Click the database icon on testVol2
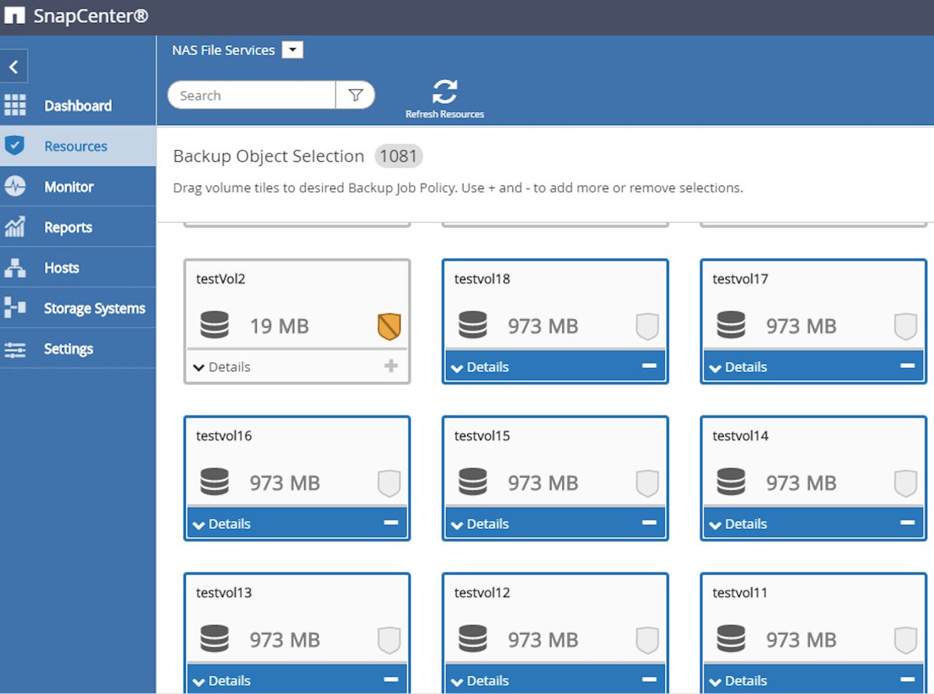Screen dimensions: 934x694 point(214,325)
